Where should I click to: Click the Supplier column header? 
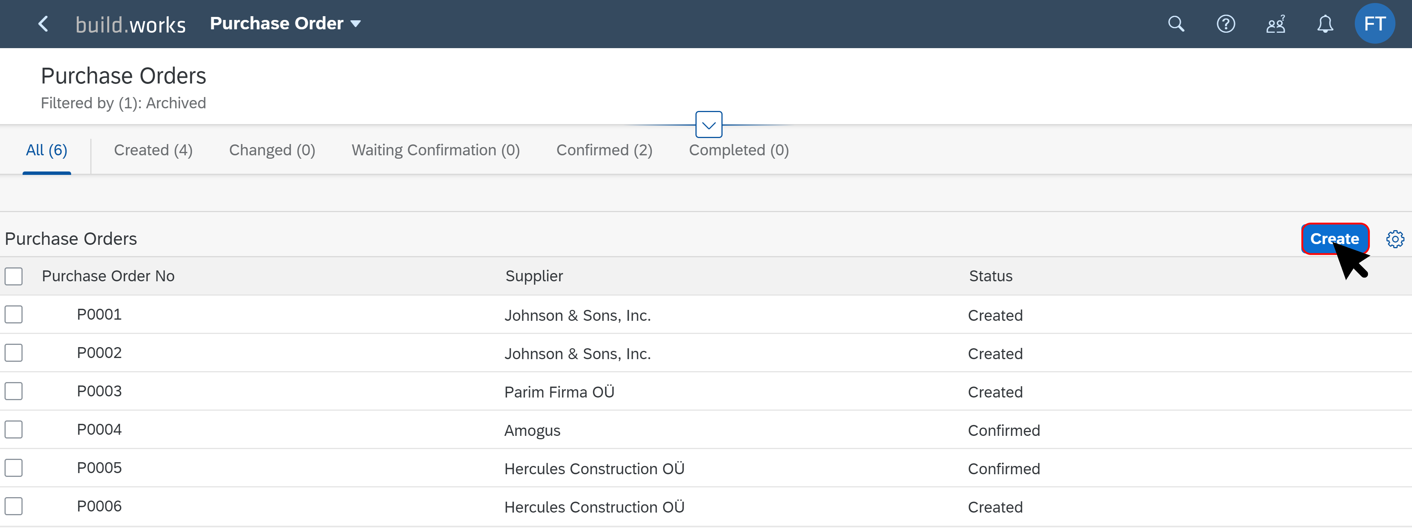click(534, 276)
